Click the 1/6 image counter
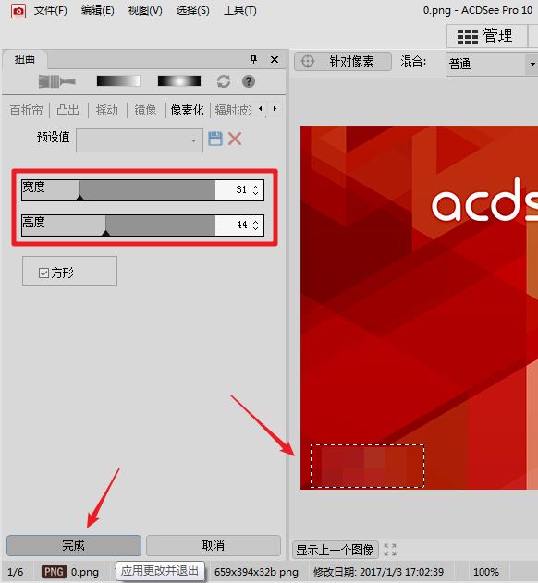 pos(16,572)
